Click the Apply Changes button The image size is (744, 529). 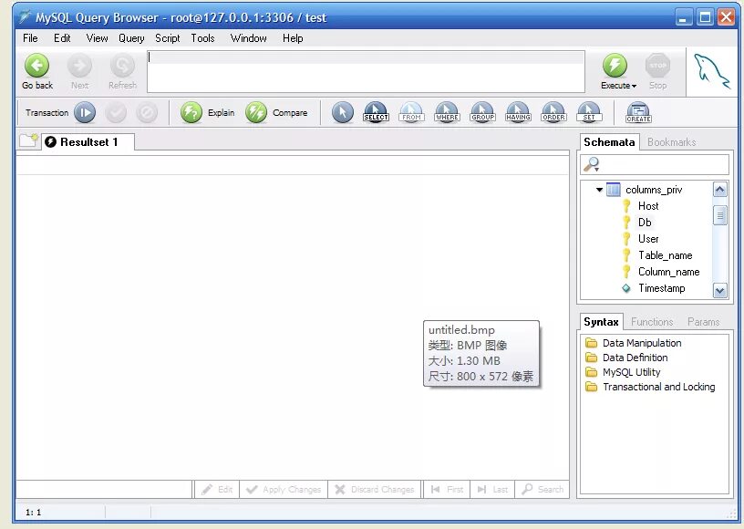pyautogui.click(x=284, y=489)
